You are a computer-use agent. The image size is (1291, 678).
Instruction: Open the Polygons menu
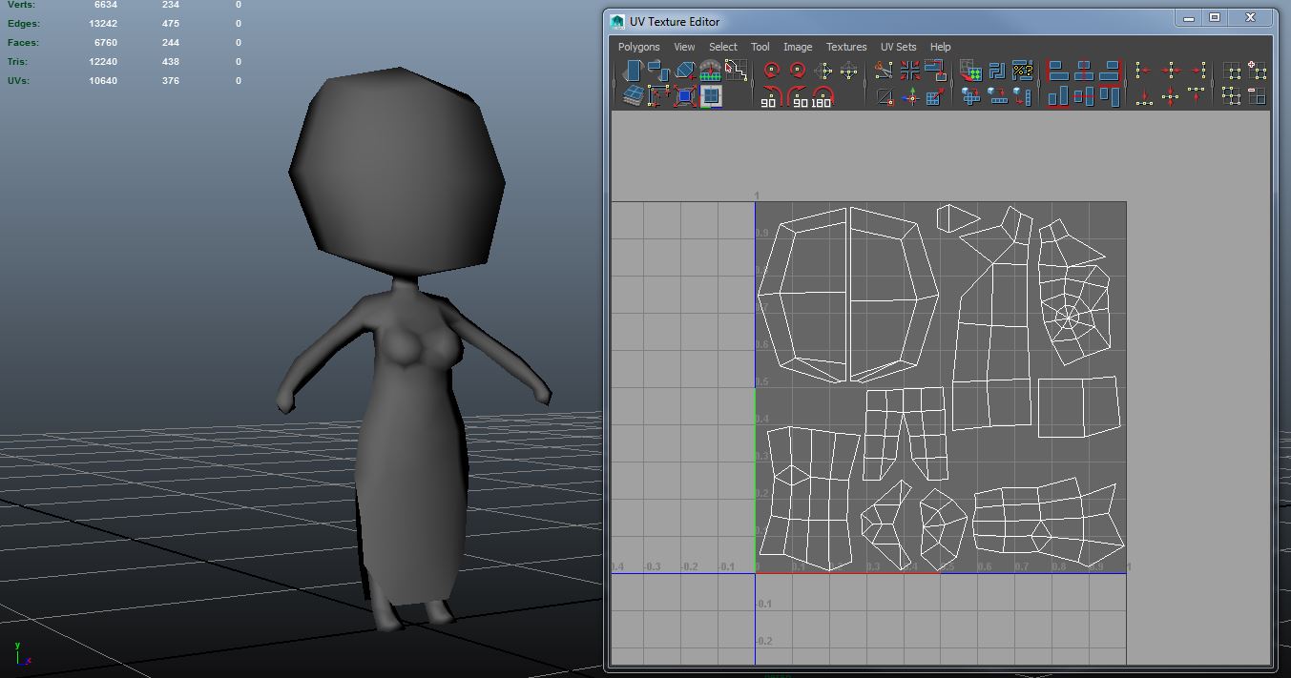tap(638, 47)
